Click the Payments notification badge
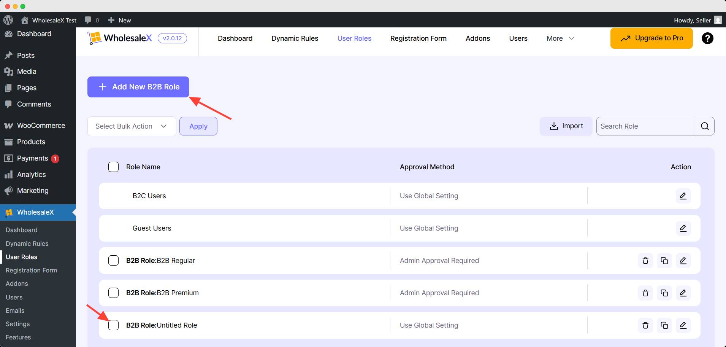The height and width of the screenshot is (347, 726). pos(55,159)
